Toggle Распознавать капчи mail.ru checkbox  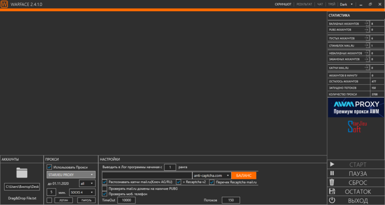tap(105, 182)
